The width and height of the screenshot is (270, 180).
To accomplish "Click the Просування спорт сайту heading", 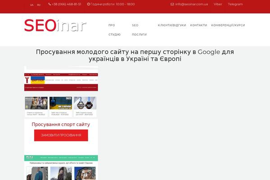I will 61,124.
